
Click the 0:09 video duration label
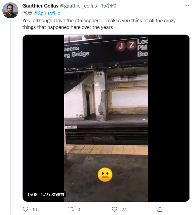[x=33, y=195]
